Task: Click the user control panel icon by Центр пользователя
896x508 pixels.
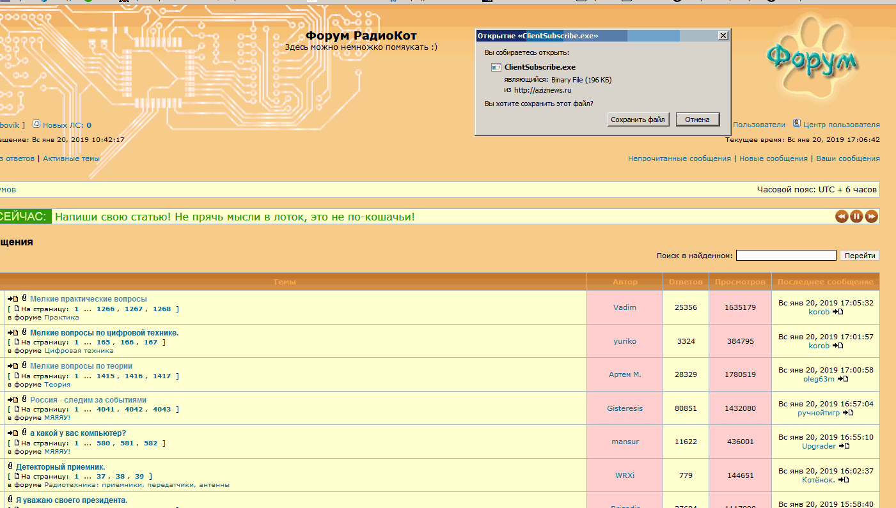Action: [x=797, y=123]
